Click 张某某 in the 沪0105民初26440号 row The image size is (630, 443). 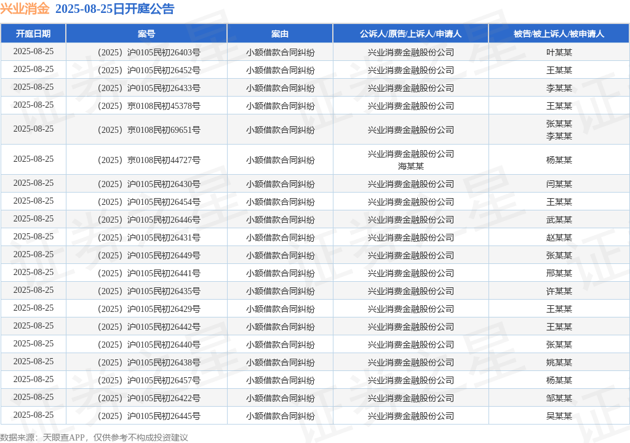(x=559, y=345)
